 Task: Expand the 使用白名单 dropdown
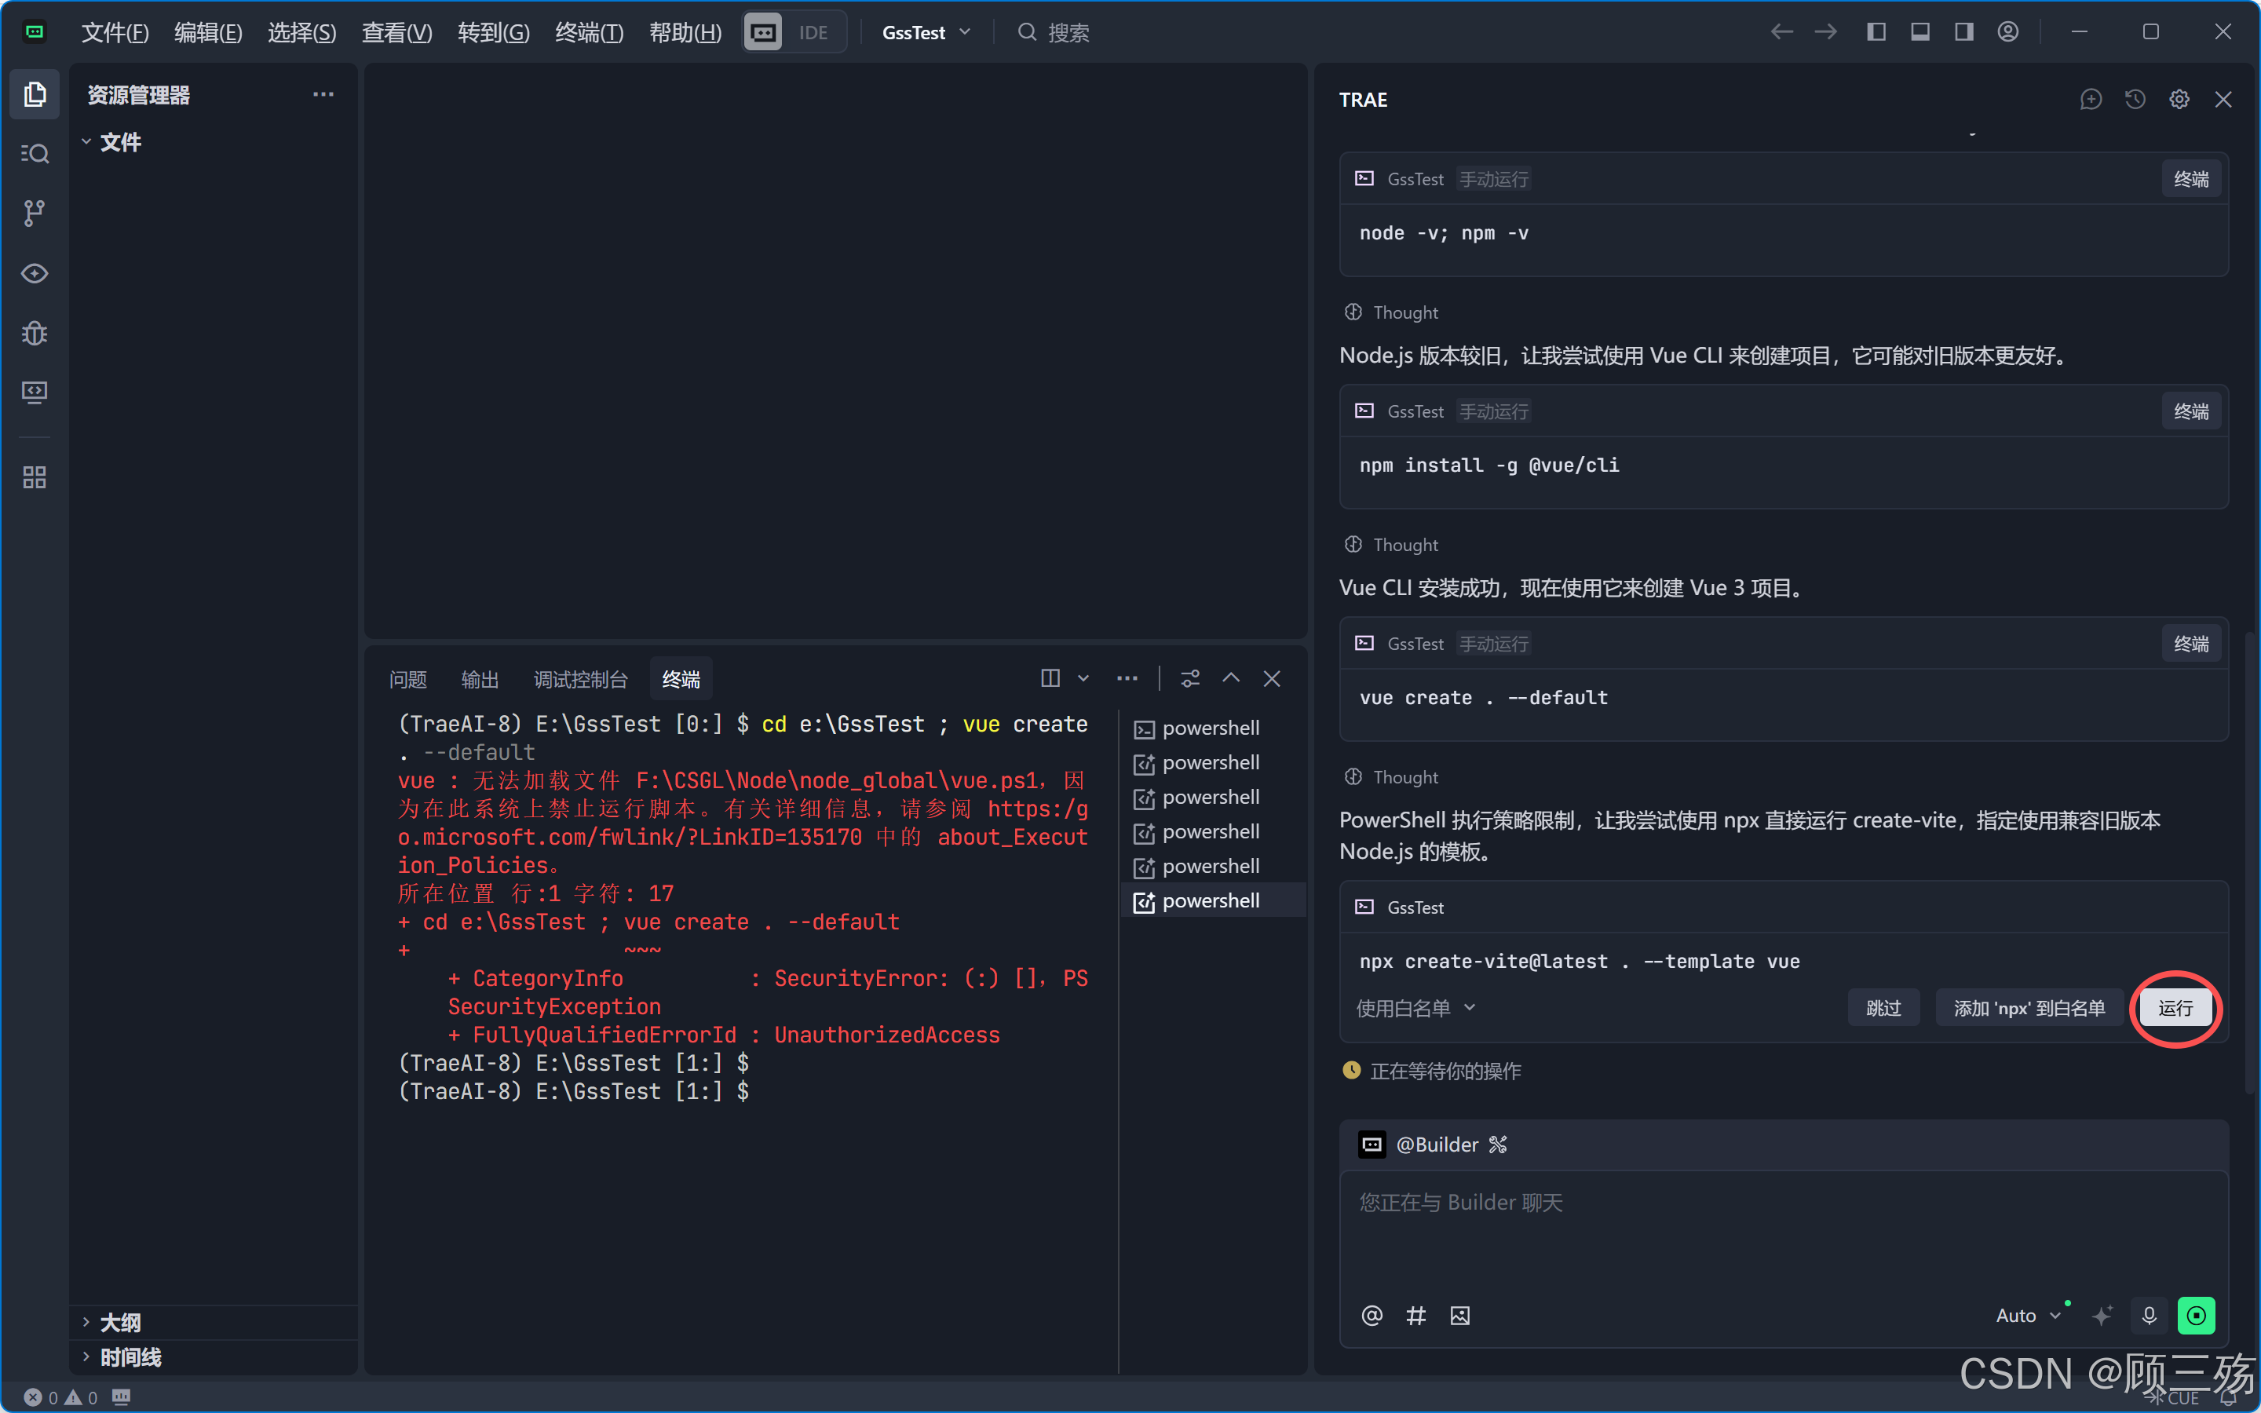(x=1415, y=1007)
